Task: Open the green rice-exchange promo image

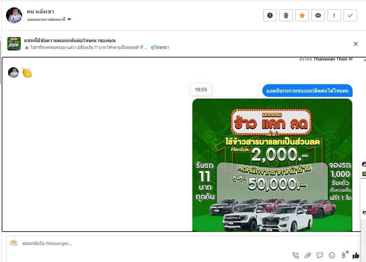Action: 272,165
